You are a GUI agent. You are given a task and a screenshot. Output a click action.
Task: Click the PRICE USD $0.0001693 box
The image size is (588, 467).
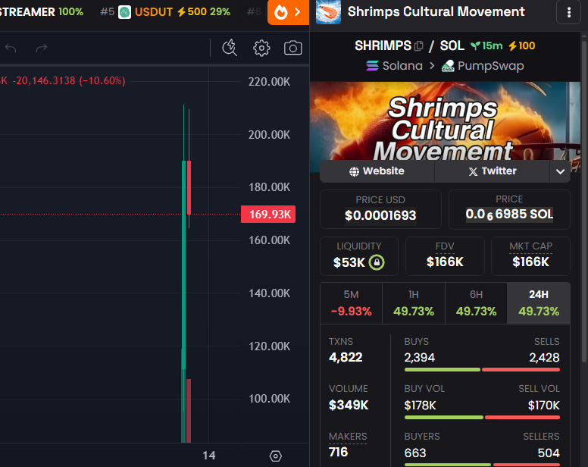point(380,209)
